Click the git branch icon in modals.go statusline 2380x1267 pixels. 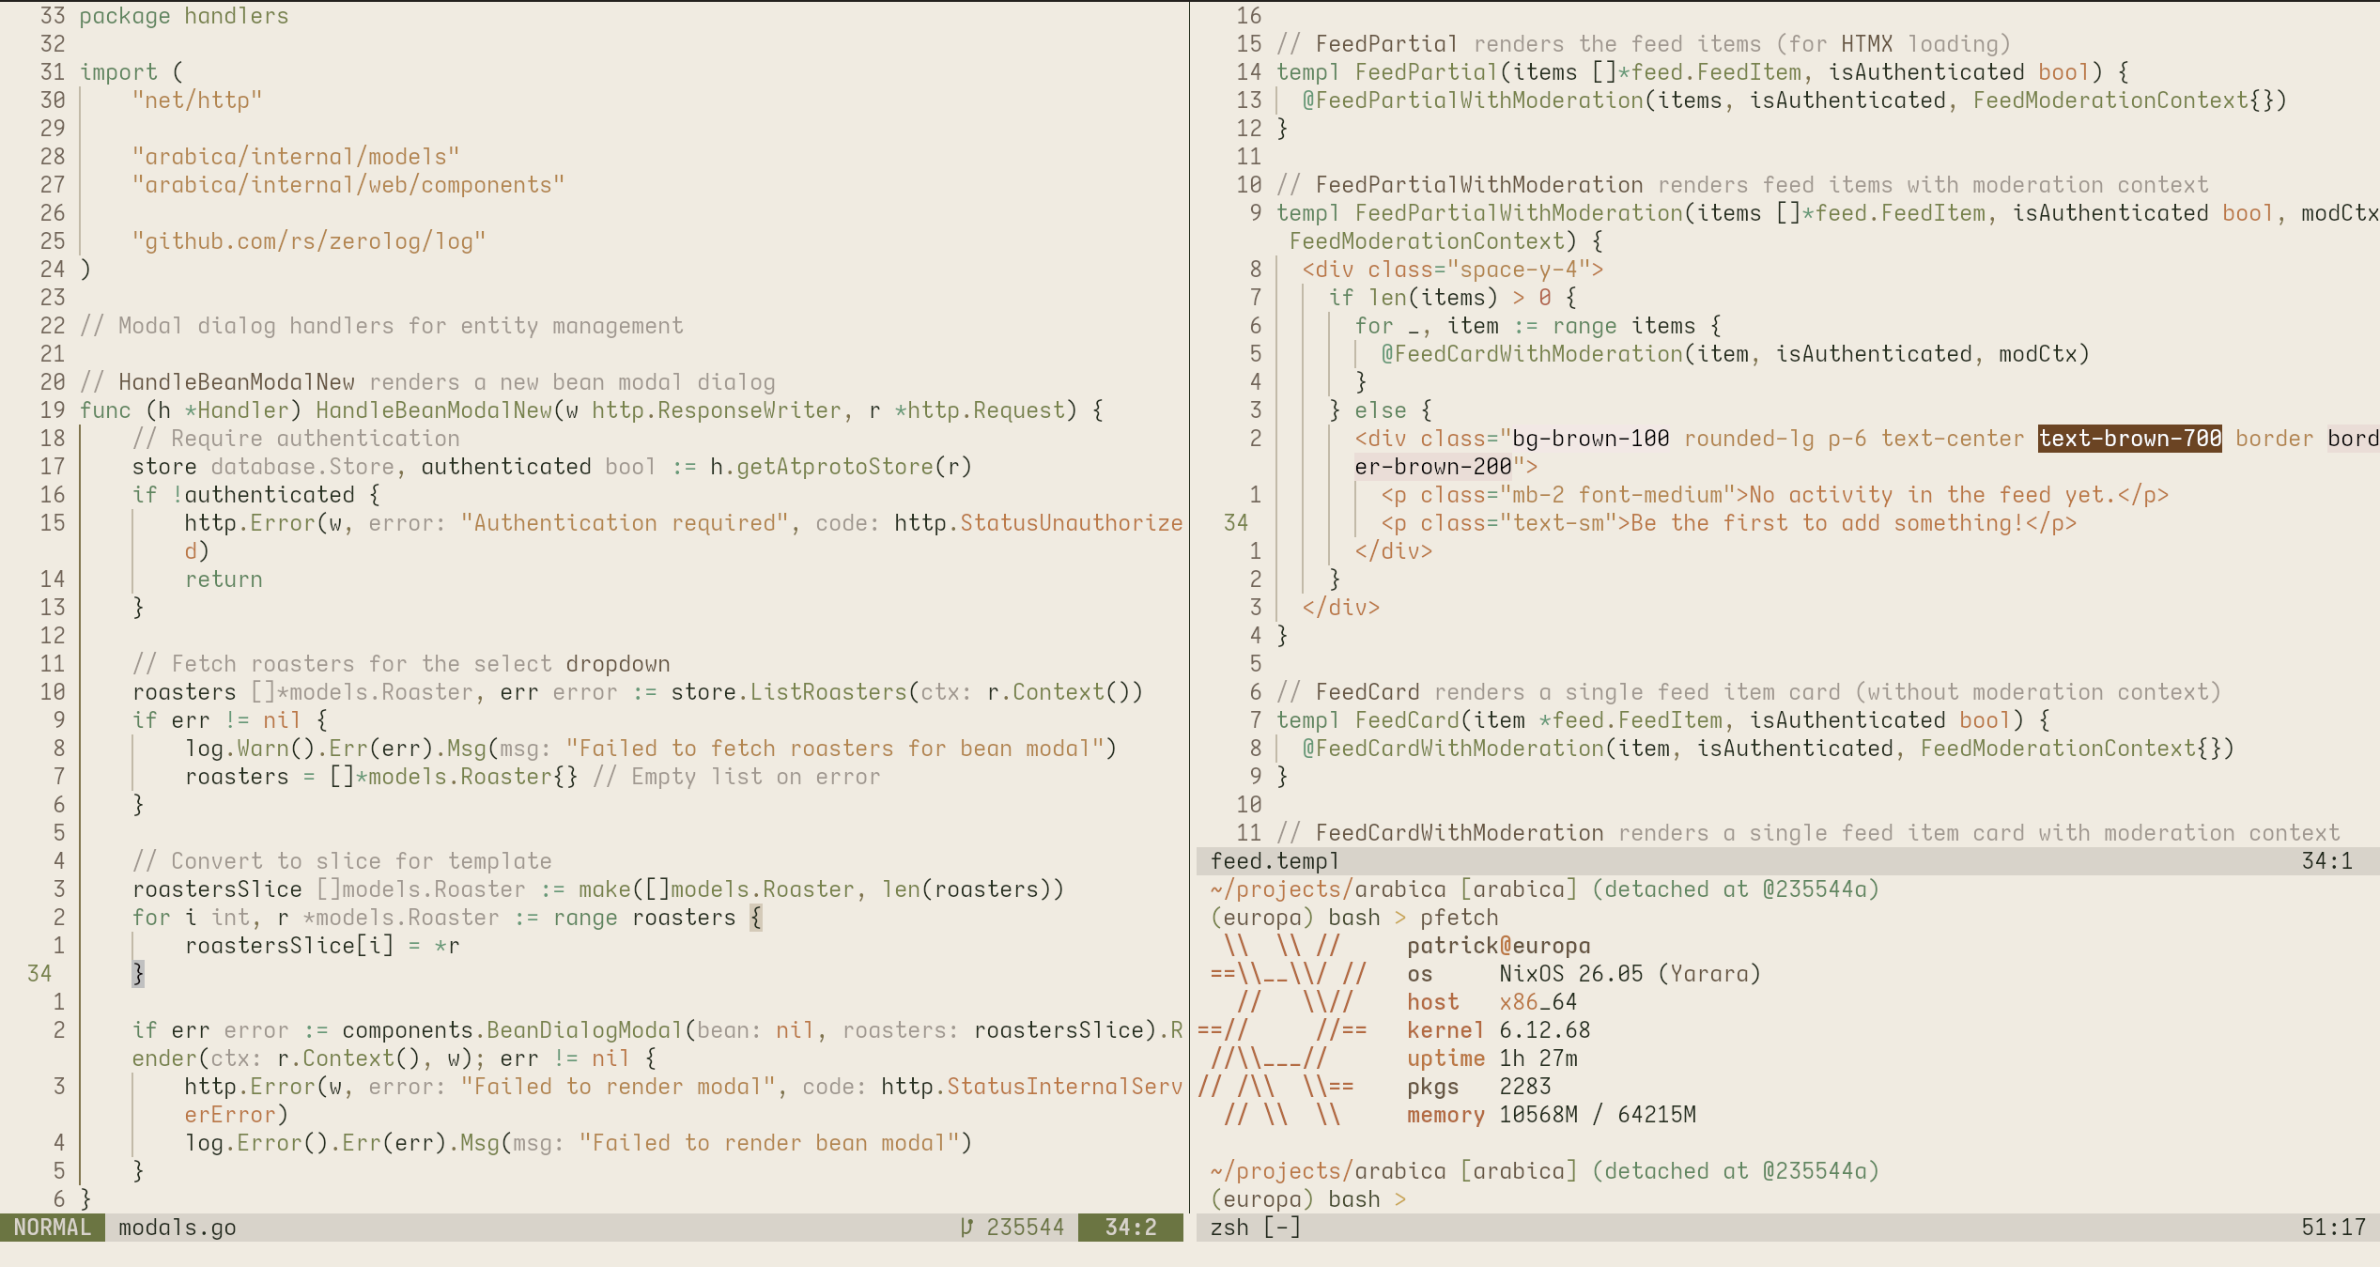[966, 1227]
